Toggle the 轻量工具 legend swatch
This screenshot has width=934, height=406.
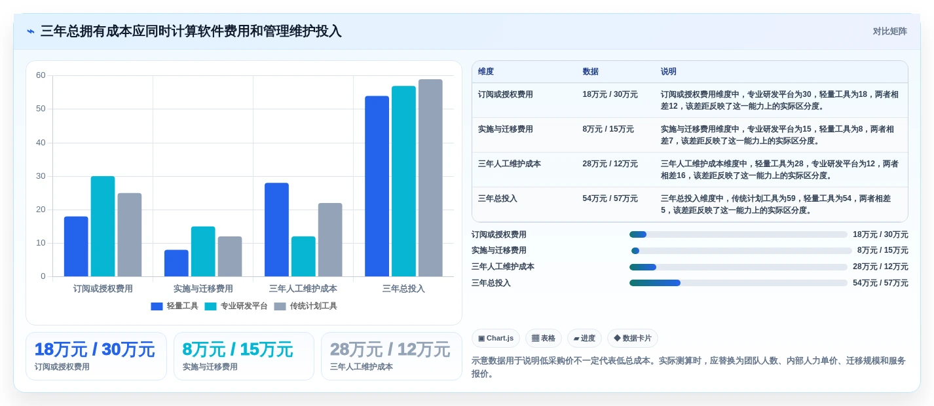pyautogui.click(x=157, y=306)
